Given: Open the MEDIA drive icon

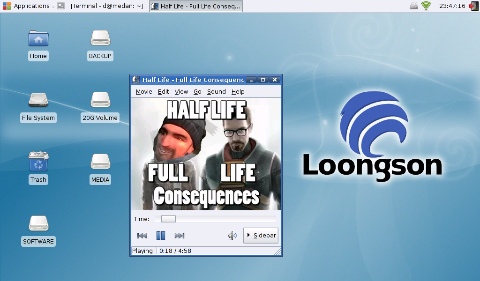Looking at the screenshot, I should (100, 162).
